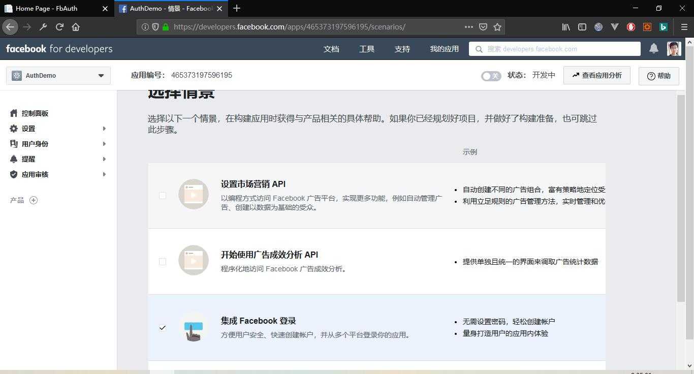Click 查看应用分析 button
The width and height of the screenshot is (694, 374).
[597, 75]
